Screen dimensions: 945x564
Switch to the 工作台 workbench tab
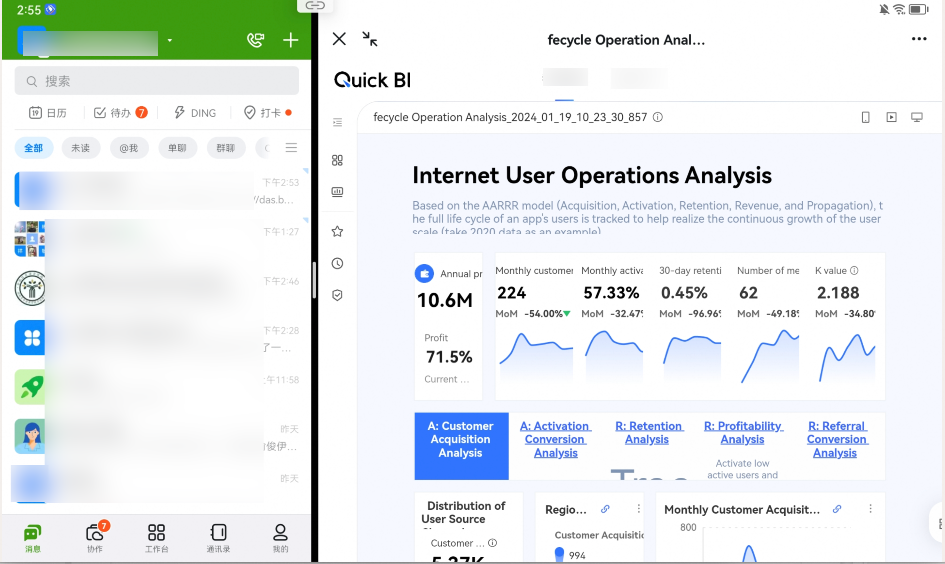tap(157, 538)
